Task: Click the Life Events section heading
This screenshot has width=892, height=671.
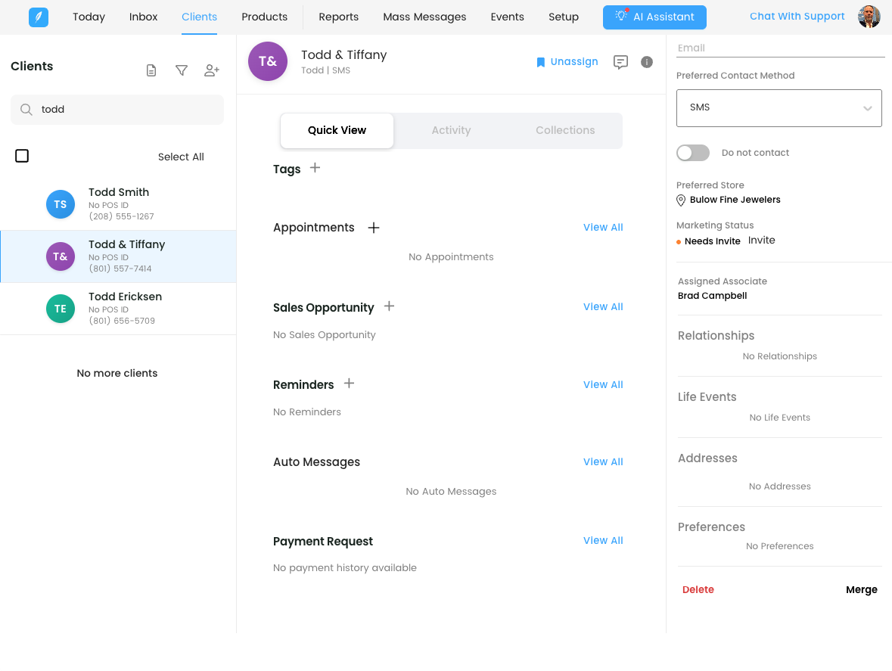Action: pyautogui.click(x=707, y=397)
